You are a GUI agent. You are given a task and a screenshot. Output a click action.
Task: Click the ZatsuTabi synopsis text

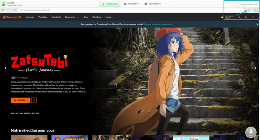pos(49,87)
